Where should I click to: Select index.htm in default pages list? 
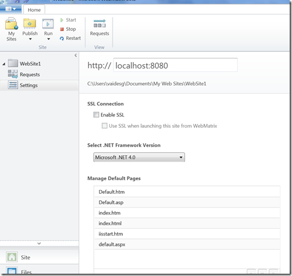187,213
